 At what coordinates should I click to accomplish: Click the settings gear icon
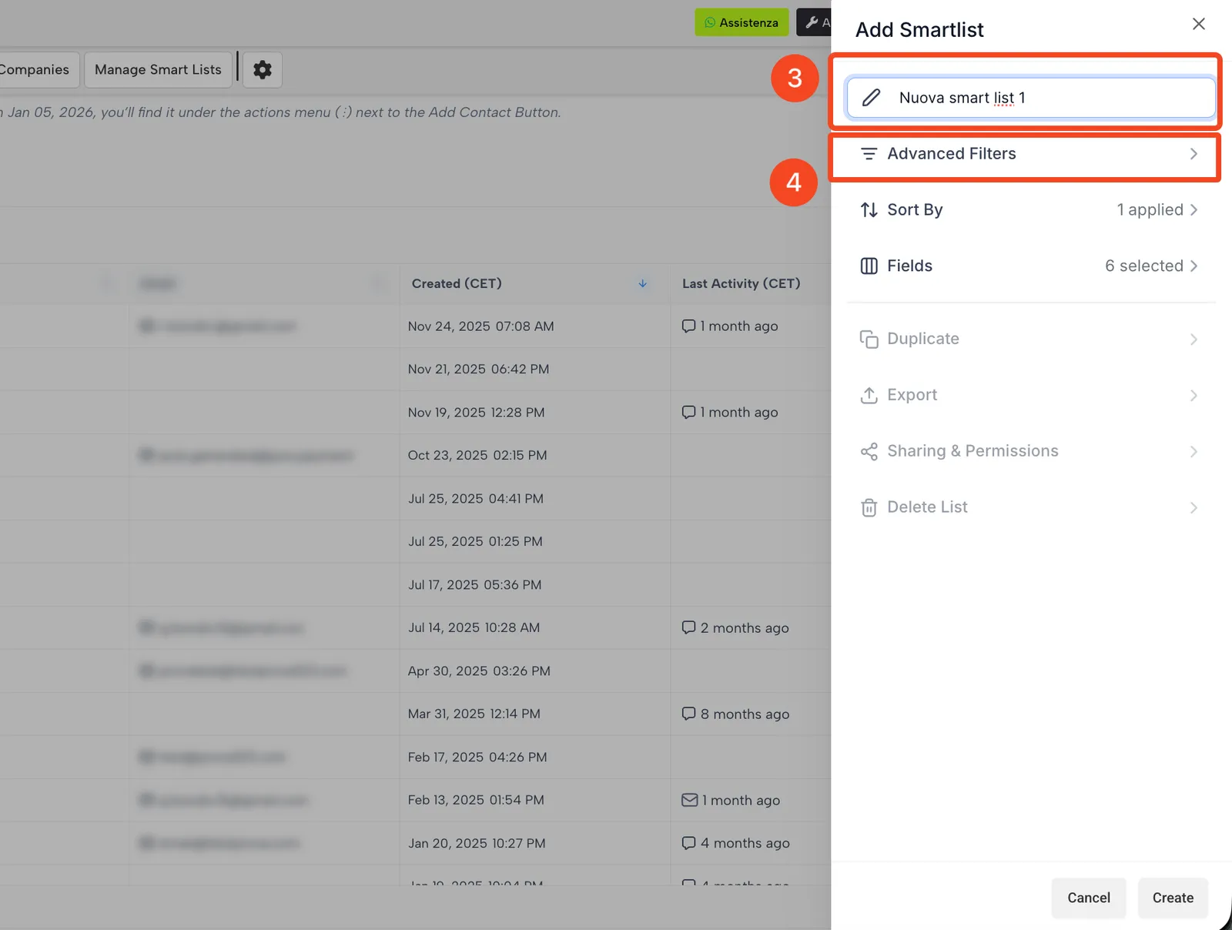263,70
